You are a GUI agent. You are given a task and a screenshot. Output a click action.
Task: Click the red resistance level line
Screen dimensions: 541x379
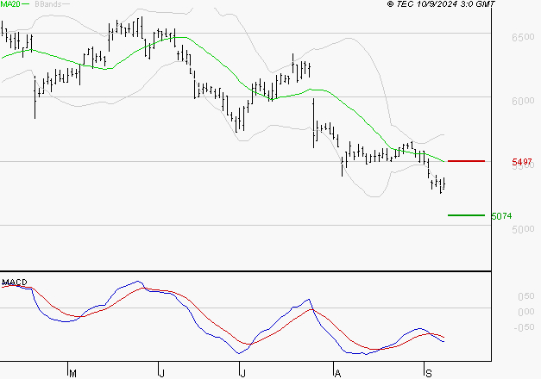click(466, 161)
